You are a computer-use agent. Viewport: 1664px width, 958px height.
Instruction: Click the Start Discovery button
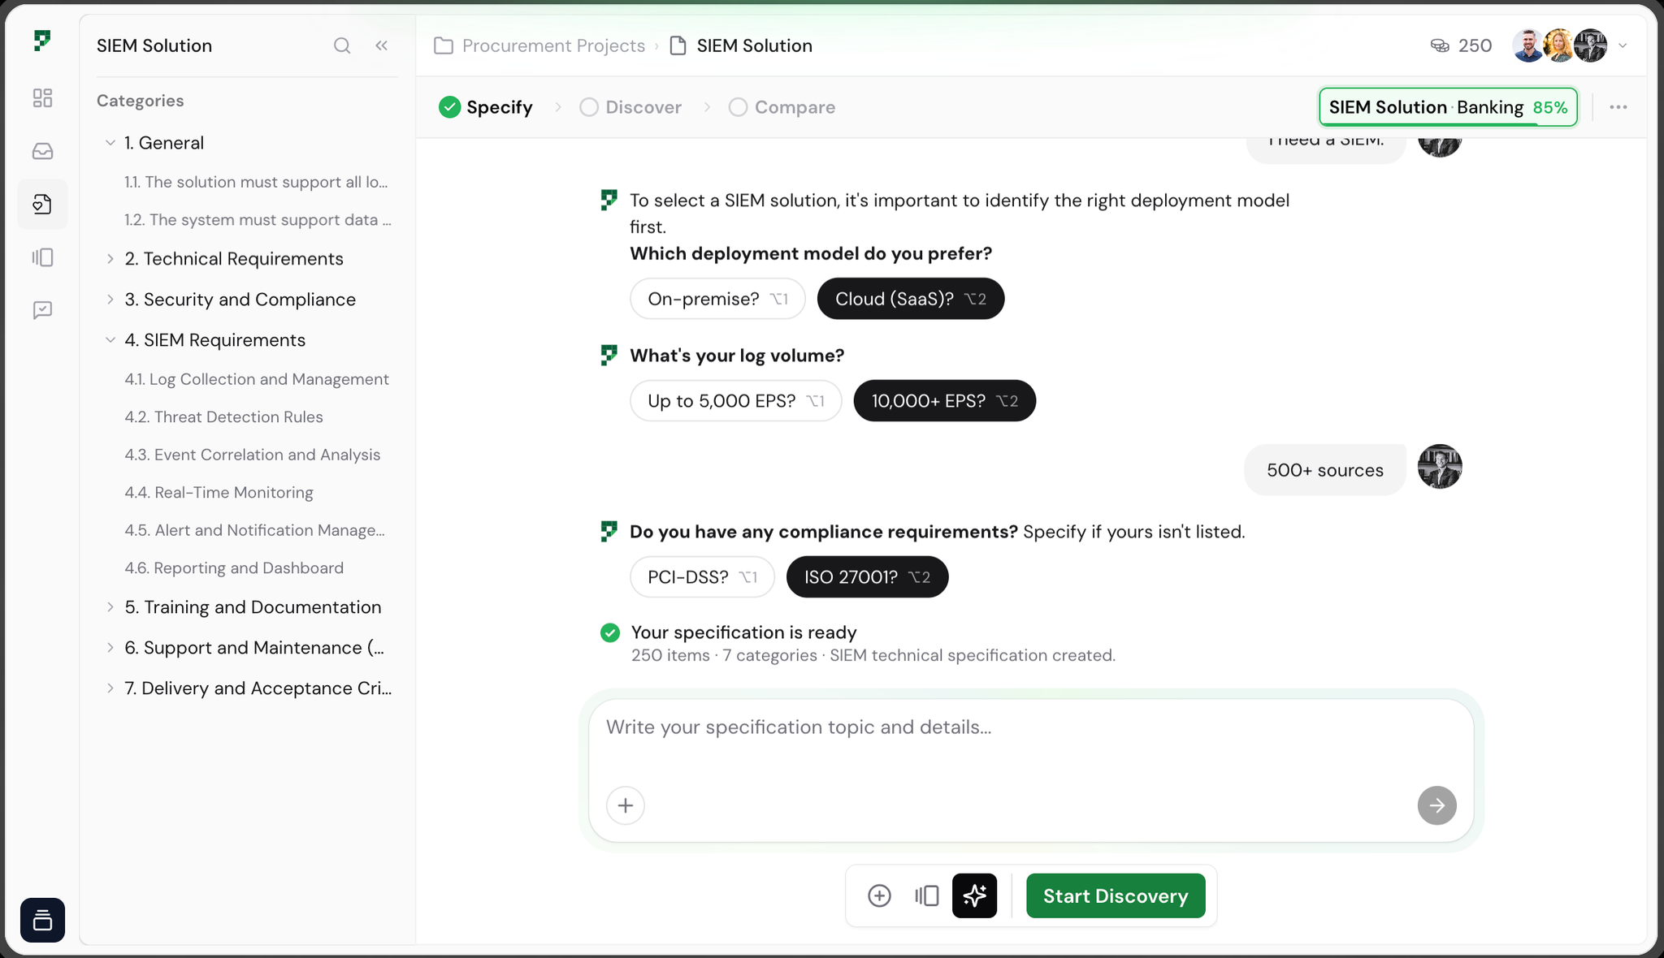[x=1116, y=895]
